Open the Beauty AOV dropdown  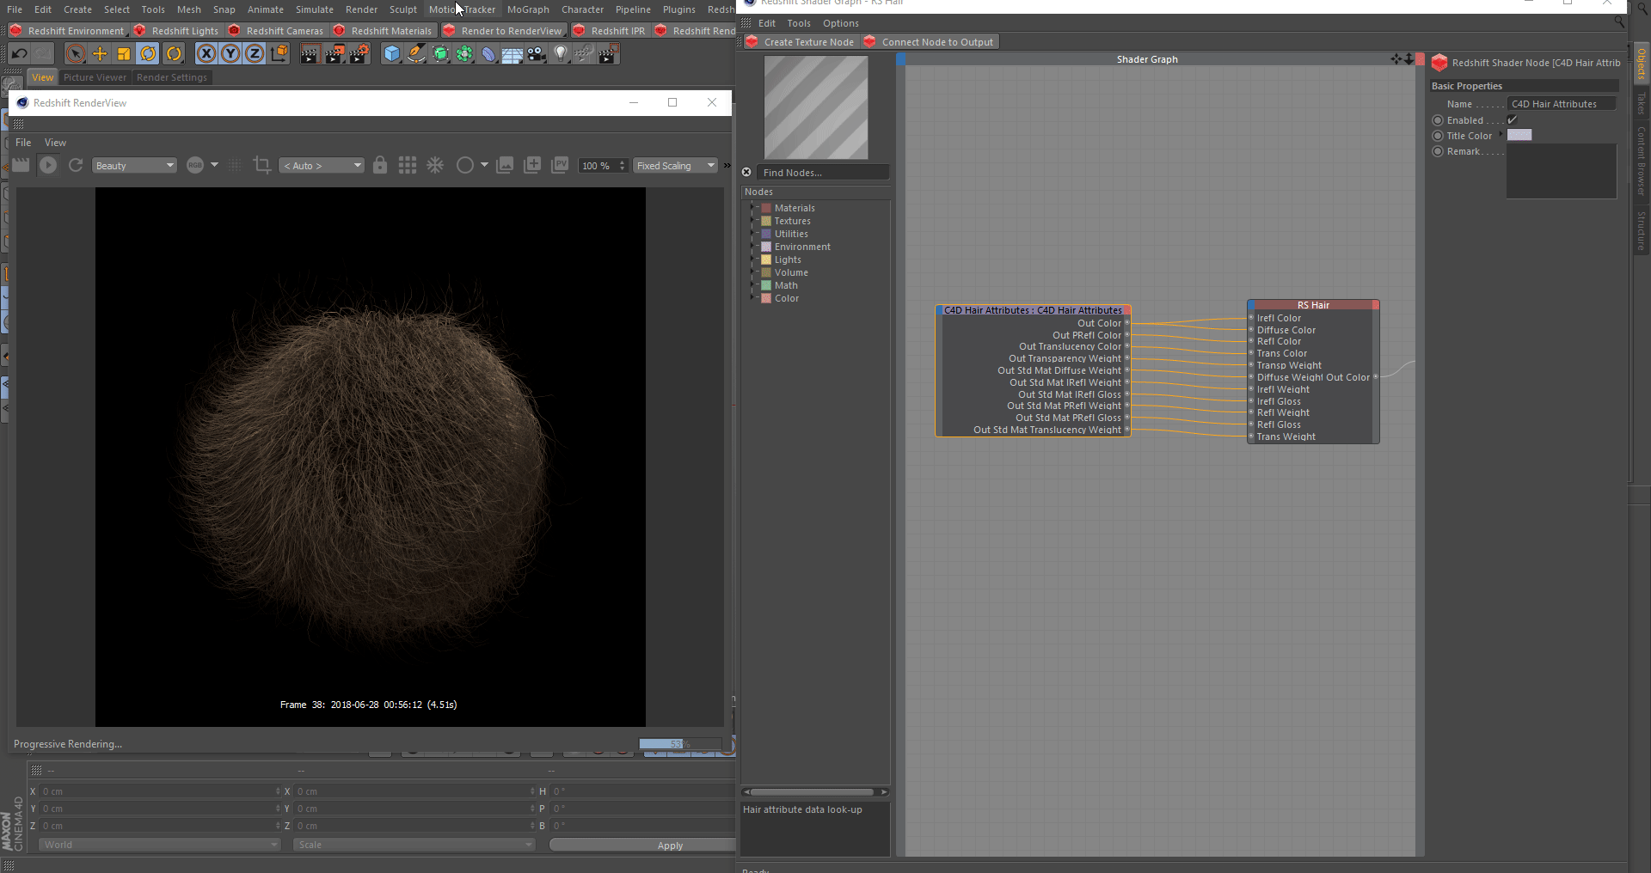134,166
